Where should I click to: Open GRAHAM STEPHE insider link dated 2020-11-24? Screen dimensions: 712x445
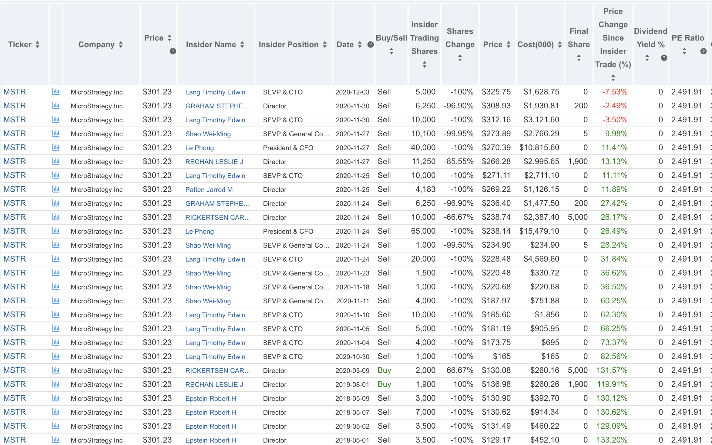(217, 203)
